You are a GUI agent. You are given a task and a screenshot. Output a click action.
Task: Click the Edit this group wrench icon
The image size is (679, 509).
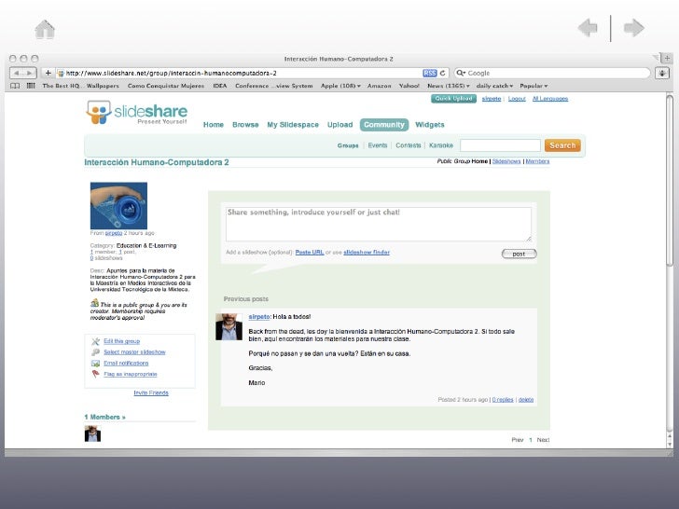tap(96, 341)
